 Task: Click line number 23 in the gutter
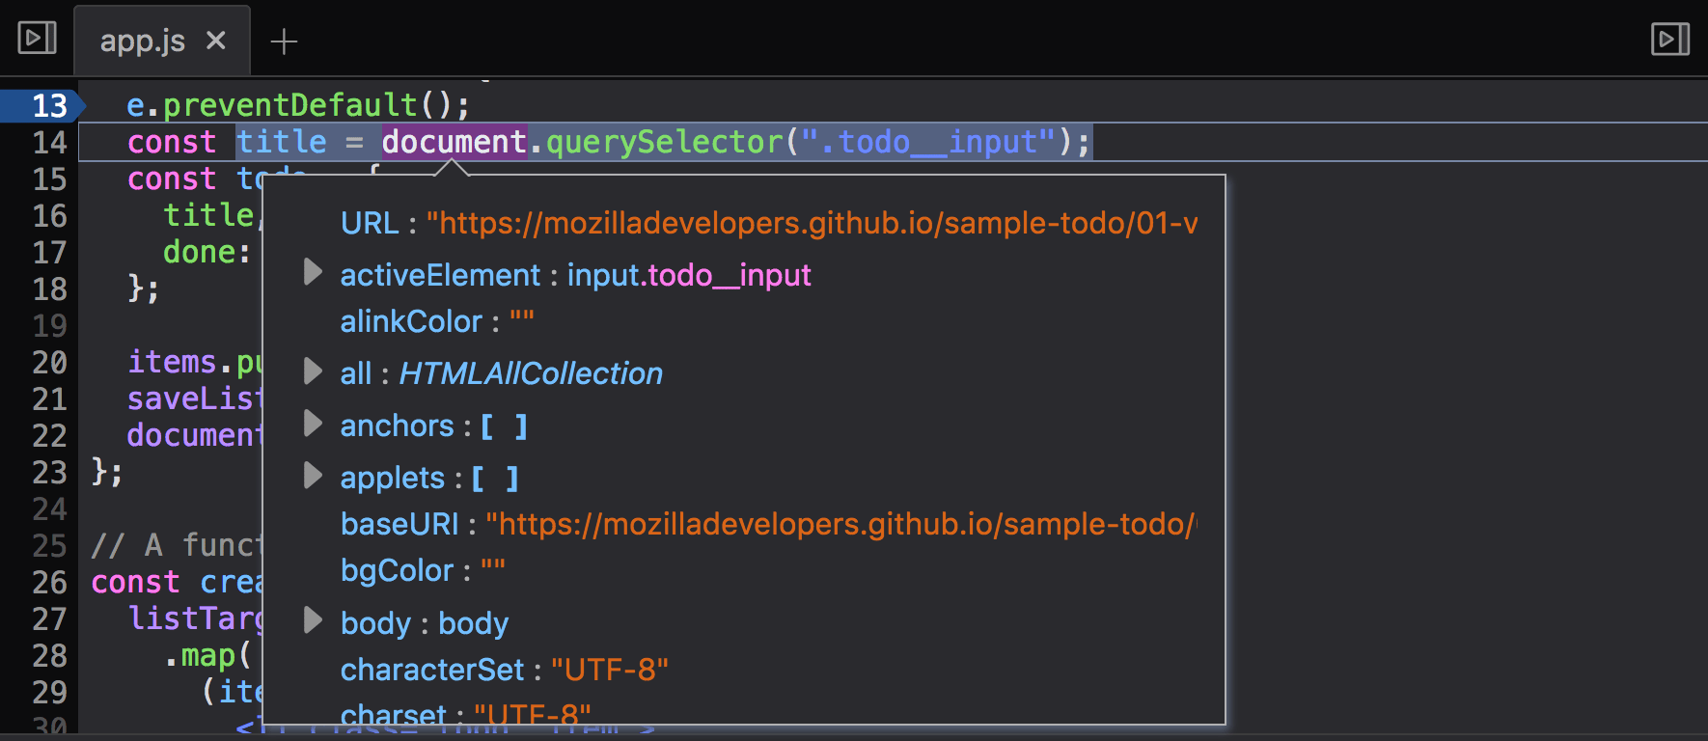(49, 472)
